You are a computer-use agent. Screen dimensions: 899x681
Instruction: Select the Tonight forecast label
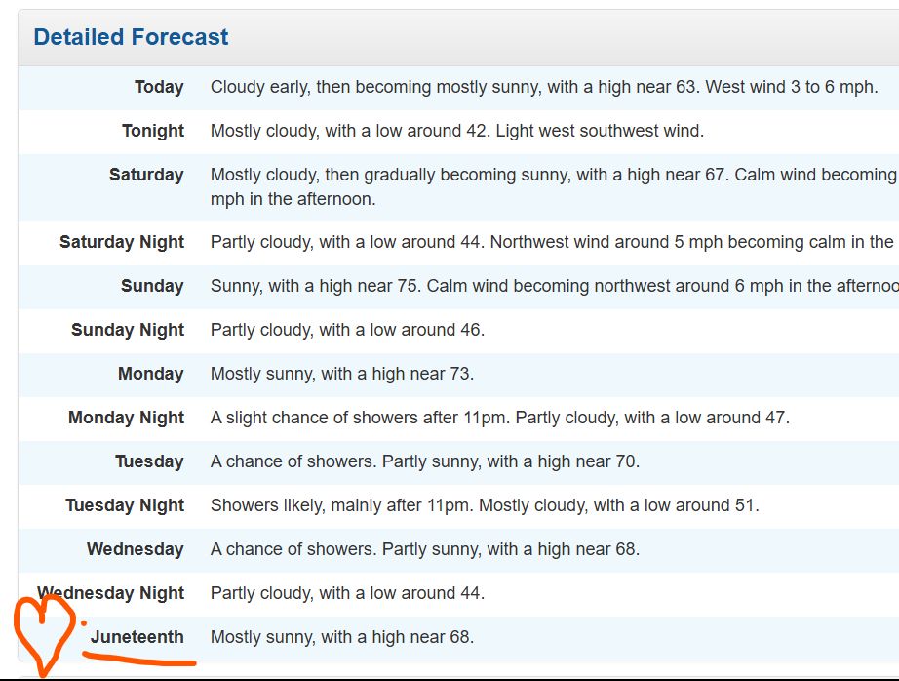tap(152, 131)
